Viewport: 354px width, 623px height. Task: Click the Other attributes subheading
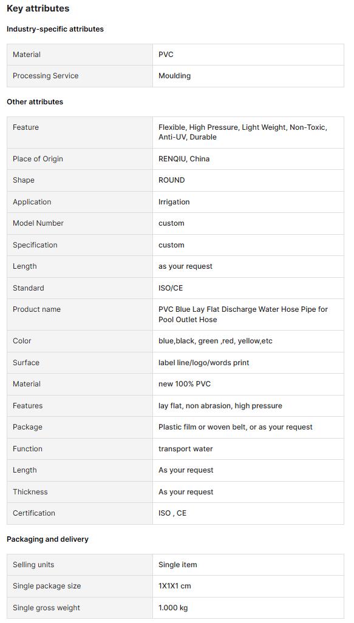click(35, 102)
